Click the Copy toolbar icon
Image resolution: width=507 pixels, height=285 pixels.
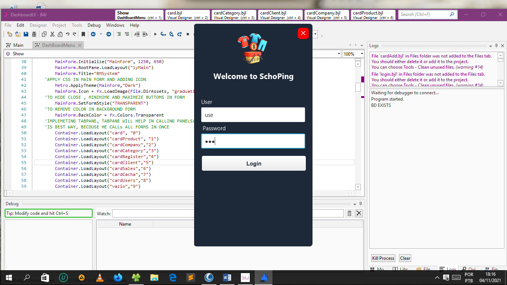click(x=44, y=34)
